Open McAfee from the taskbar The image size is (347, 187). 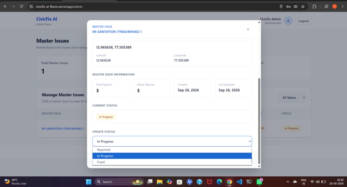[209, 182]
